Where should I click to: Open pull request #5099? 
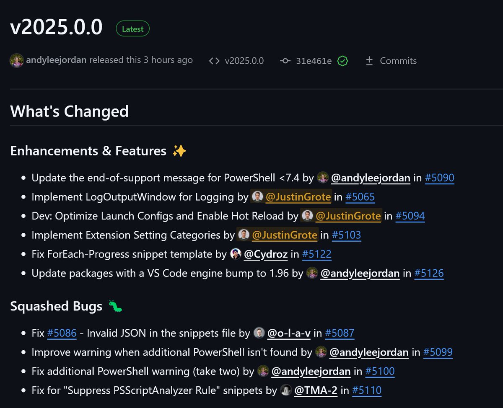pos(438,353)
